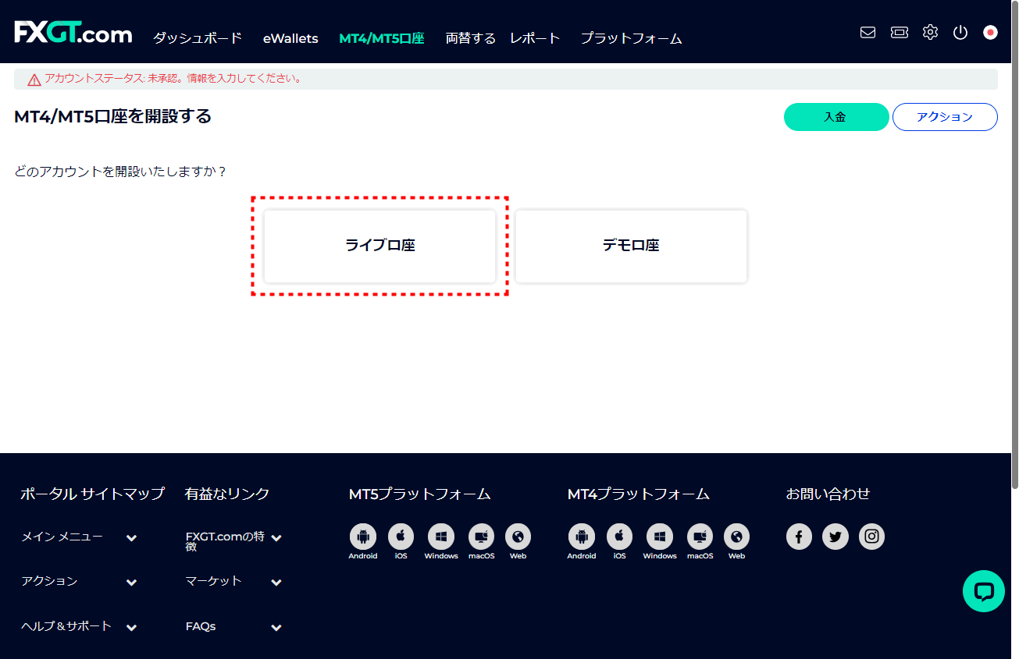Download MT4 for Android
This screenshot has width=1019, height=659.
[x=581, y=537]
